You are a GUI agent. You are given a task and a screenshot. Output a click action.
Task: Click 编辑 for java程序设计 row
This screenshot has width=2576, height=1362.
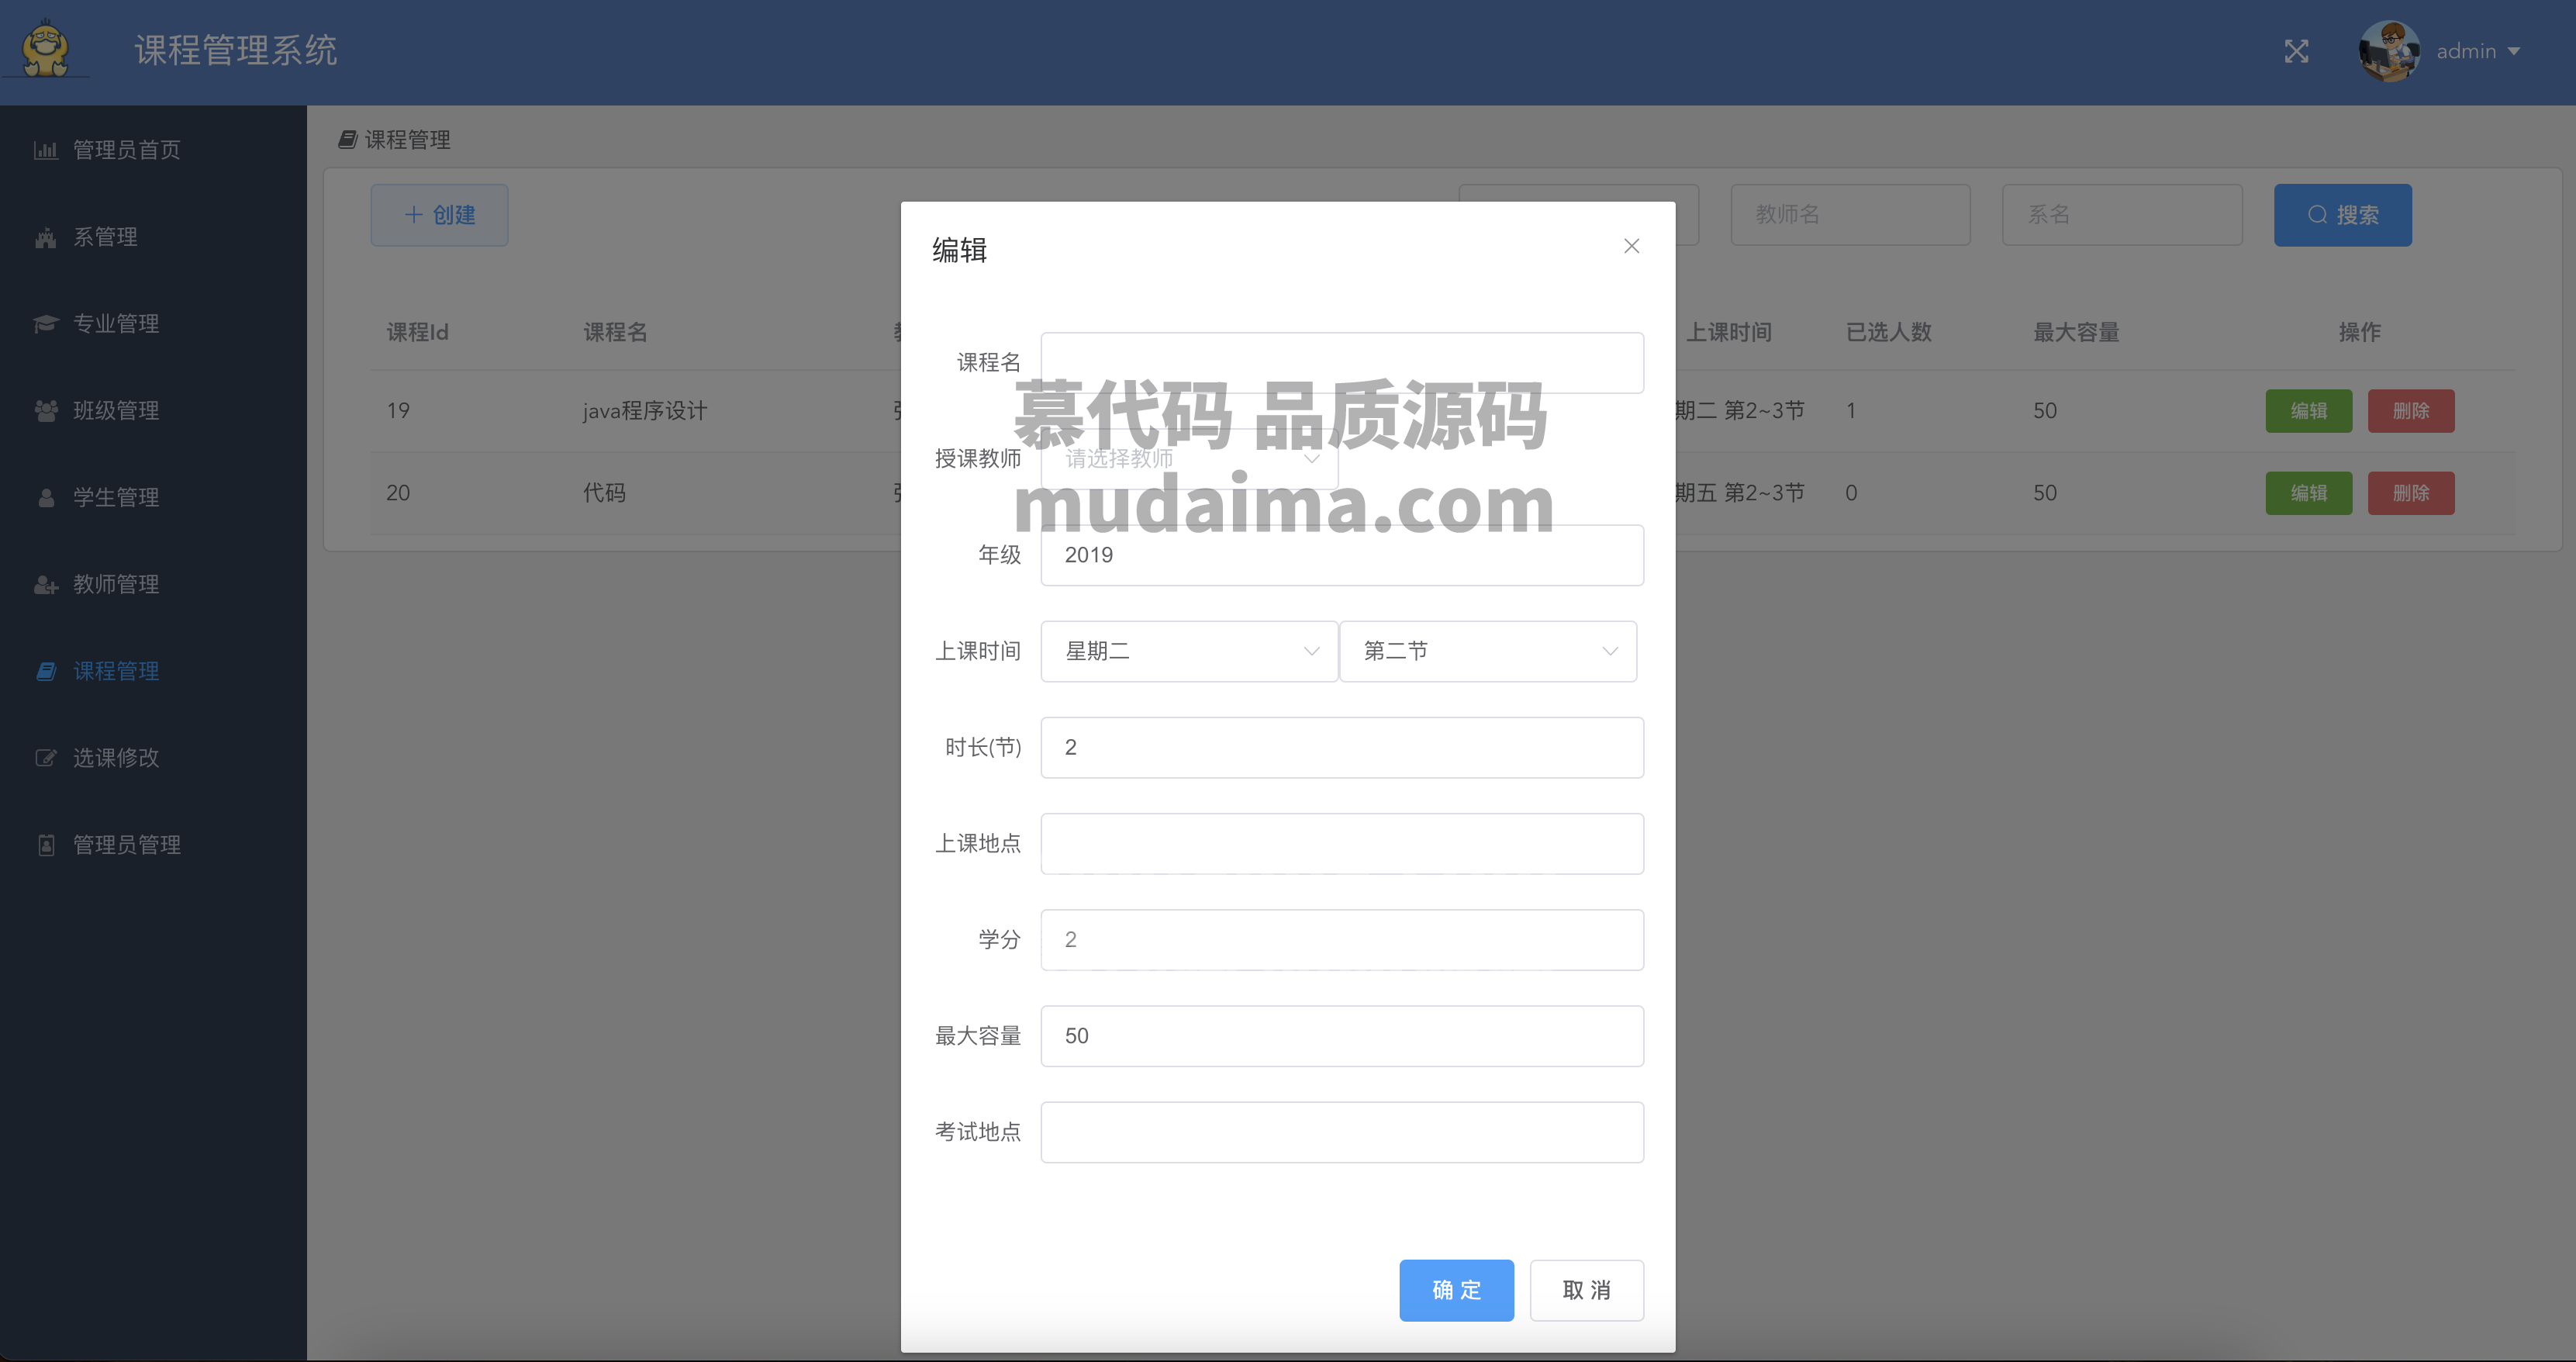(x=2308, y=411)
